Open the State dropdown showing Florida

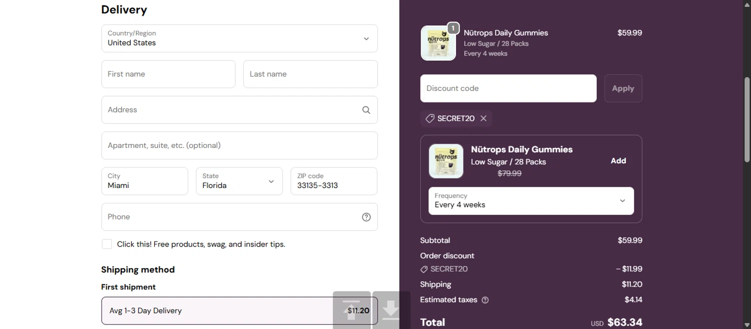pos(239,181)
